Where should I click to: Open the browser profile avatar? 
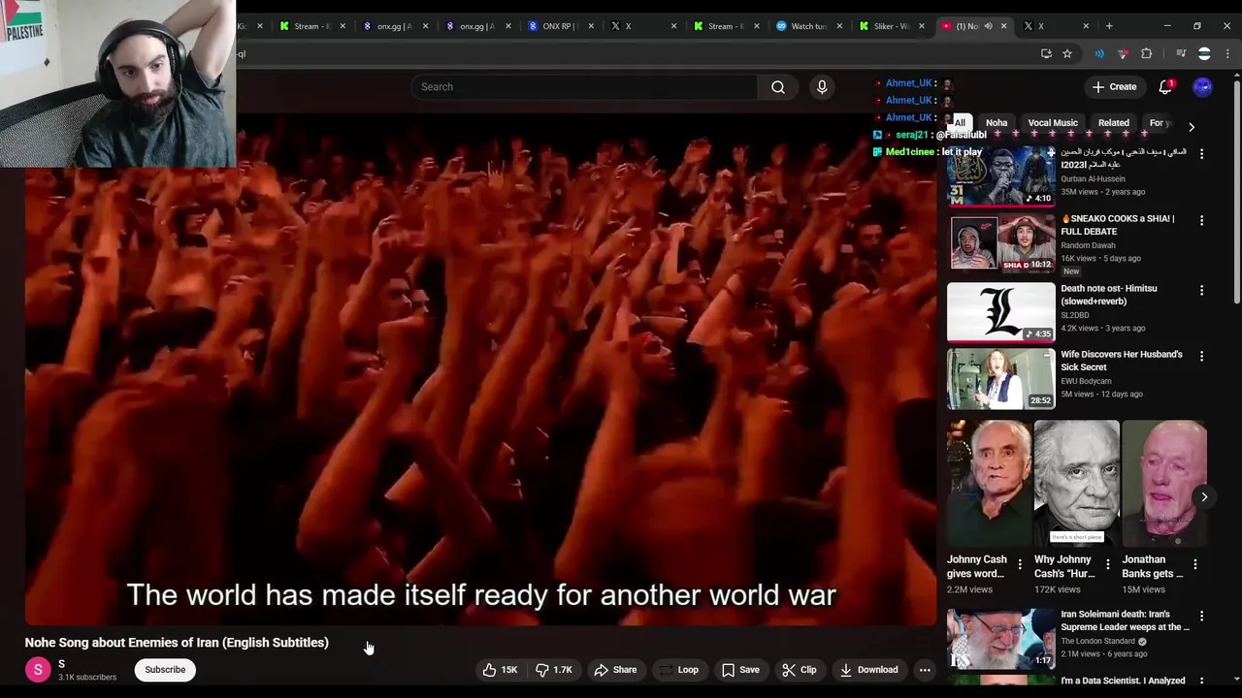point(1204,54)
